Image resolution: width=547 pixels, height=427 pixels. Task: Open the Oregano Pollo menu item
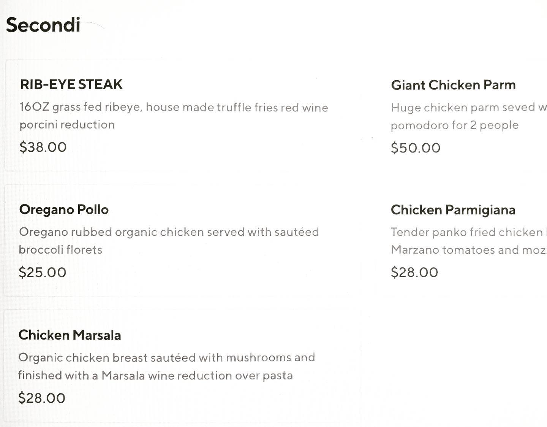(x=64, y=210)
